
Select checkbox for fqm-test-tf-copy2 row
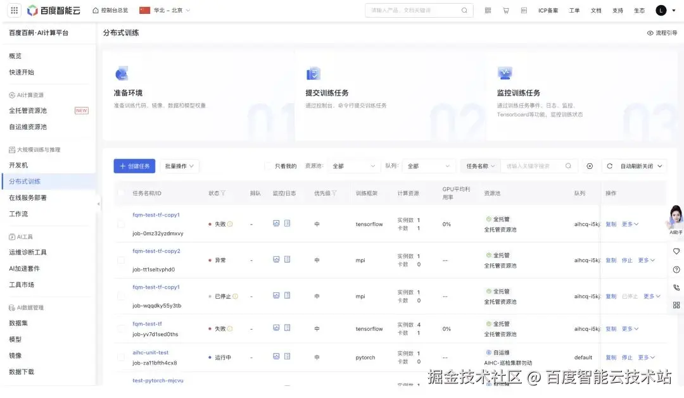coord(121,260)
